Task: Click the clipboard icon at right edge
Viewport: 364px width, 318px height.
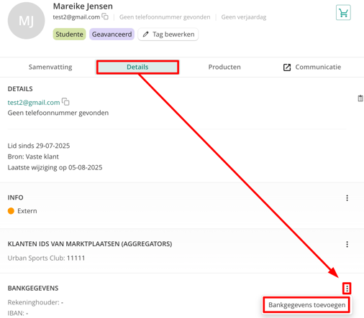Action: click(x=360, y=98)
